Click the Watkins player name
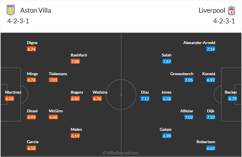Screen dimensions: 242x157 [x=100, y=92]
